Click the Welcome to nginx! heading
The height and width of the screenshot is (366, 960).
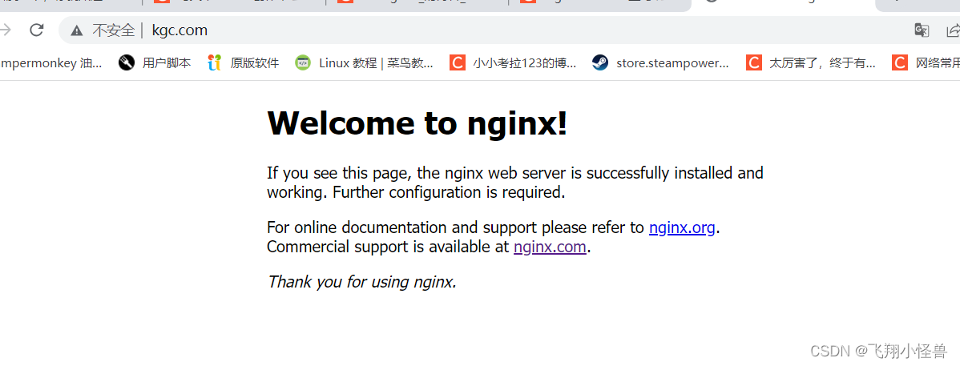[417, 123]
